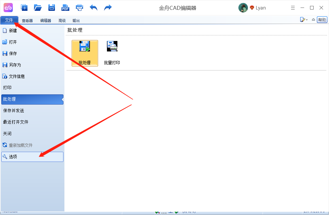Viewport: 329px width, 215px height.
Task: Export to PDF using the PDF icon
Action: (x=65, y=8)
